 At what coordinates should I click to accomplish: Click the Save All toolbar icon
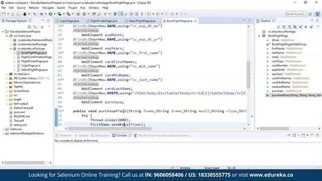point(18,14)
